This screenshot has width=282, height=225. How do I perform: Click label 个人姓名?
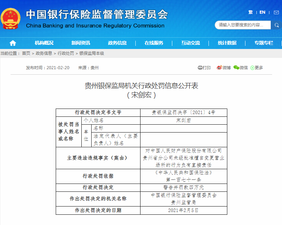coord(93,120)
